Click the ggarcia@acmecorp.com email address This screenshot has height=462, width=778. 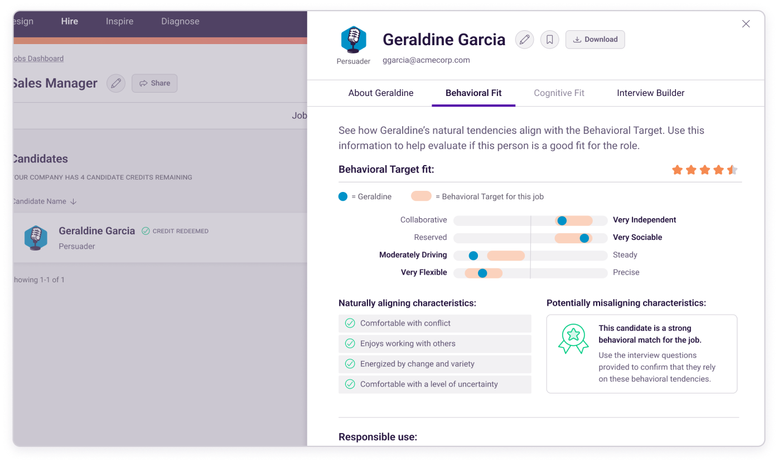coord(426,60)
